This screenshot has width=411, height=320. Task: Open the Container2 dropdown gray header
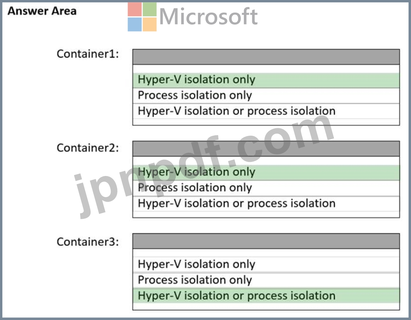(266, 149)
